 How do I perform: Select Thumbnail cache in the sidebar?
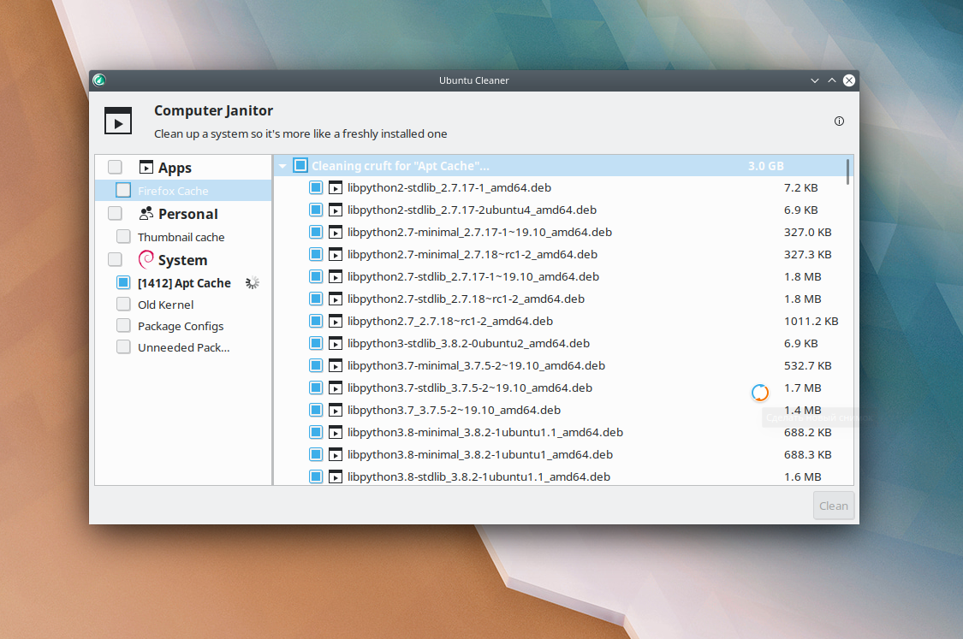pyautogui.click(x=181, y=237)
